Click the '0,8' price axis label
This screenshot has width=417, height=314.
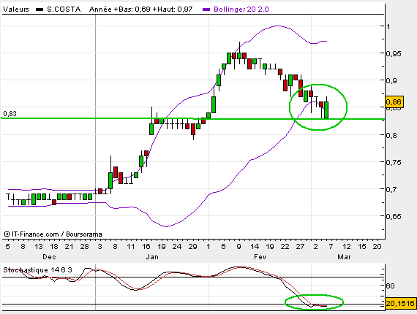(391, 135)
